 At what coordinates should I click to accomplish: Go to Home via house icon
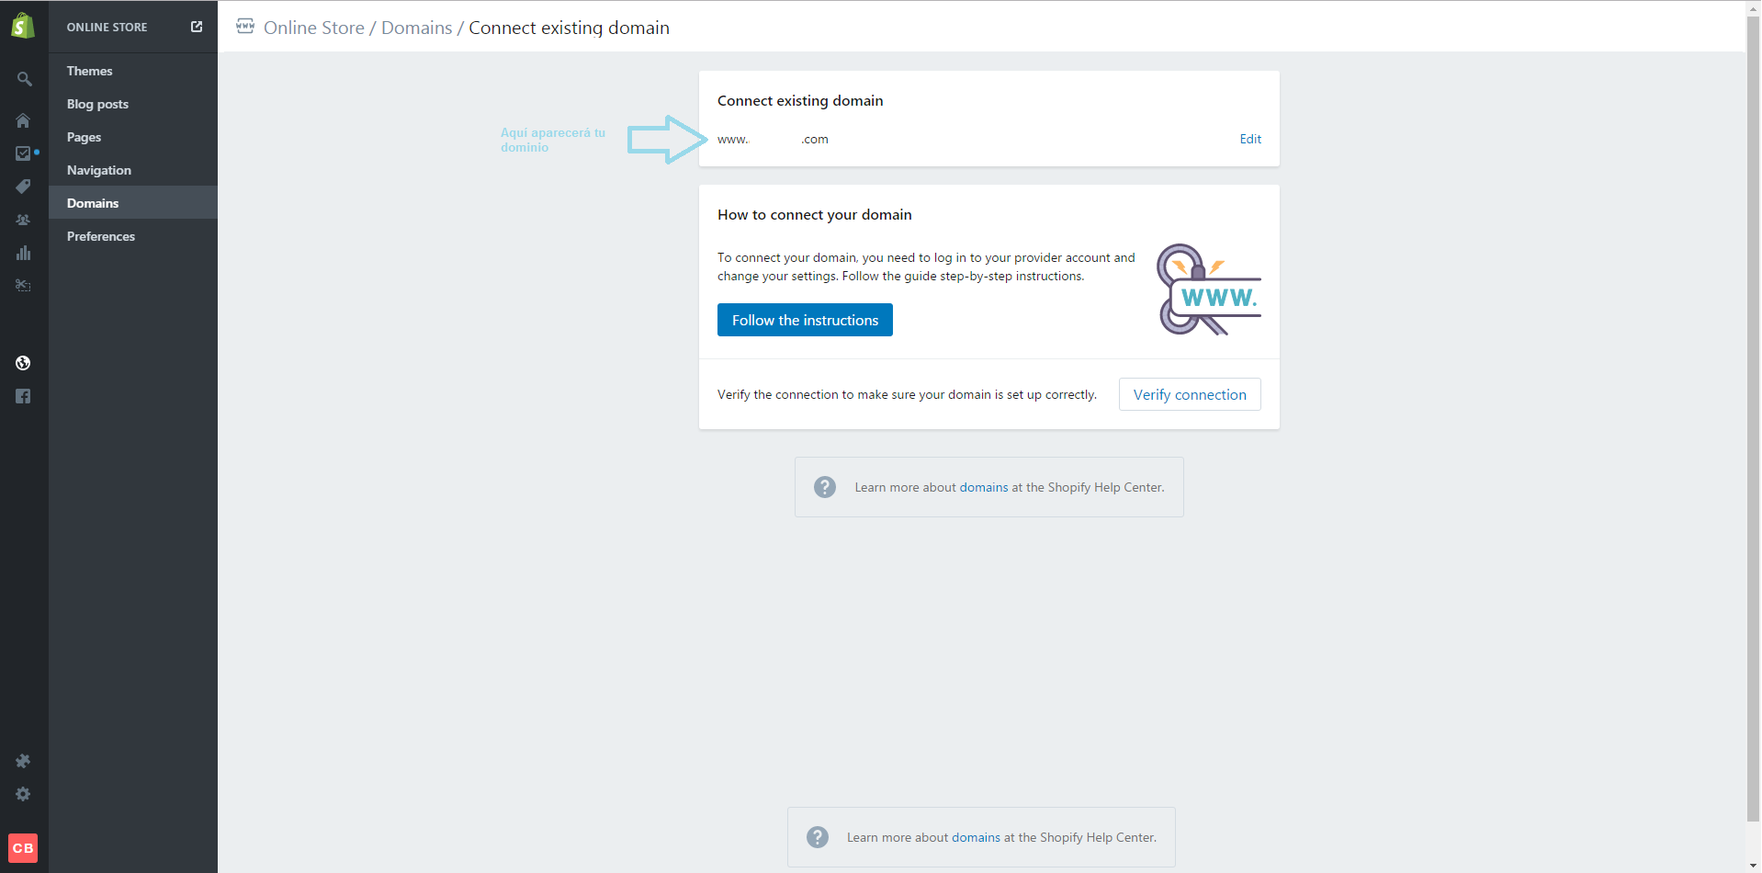[23, 120]
